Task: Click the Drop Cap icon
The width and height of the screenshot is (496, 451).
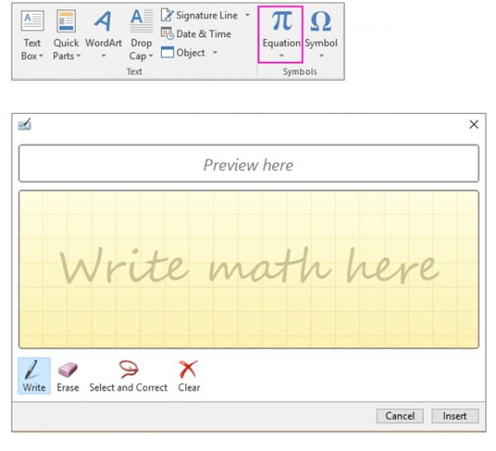Action: point(141,21)
